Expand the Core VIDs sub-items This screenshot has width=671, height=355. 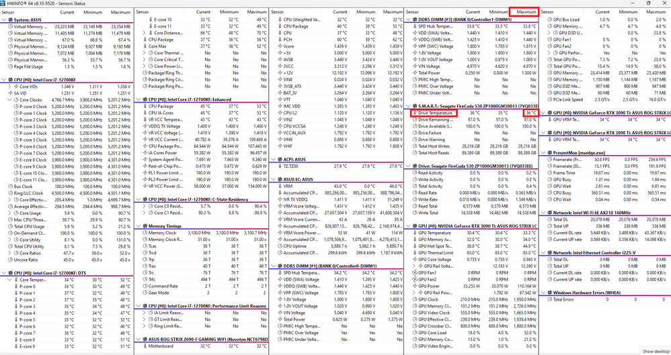tap(10, 87)
